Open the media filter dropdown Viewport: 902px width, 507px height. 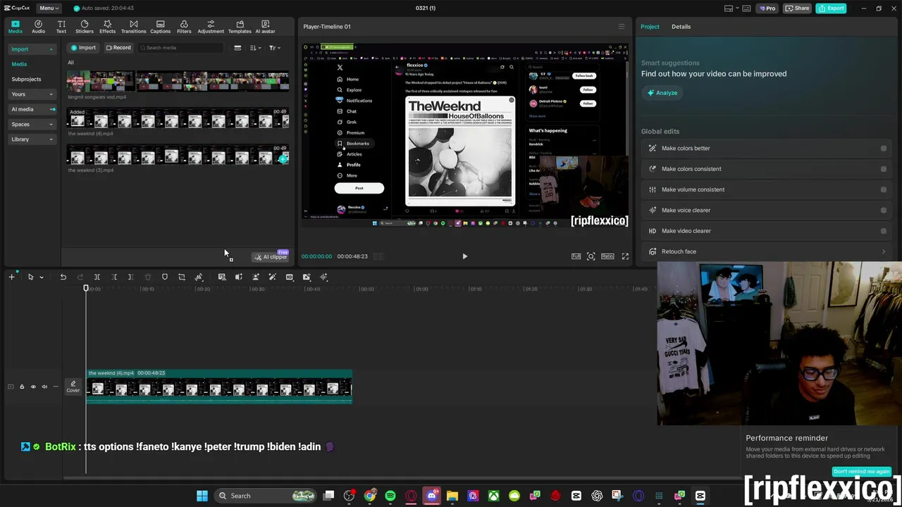pyautogui.click(x=274, y=48)
